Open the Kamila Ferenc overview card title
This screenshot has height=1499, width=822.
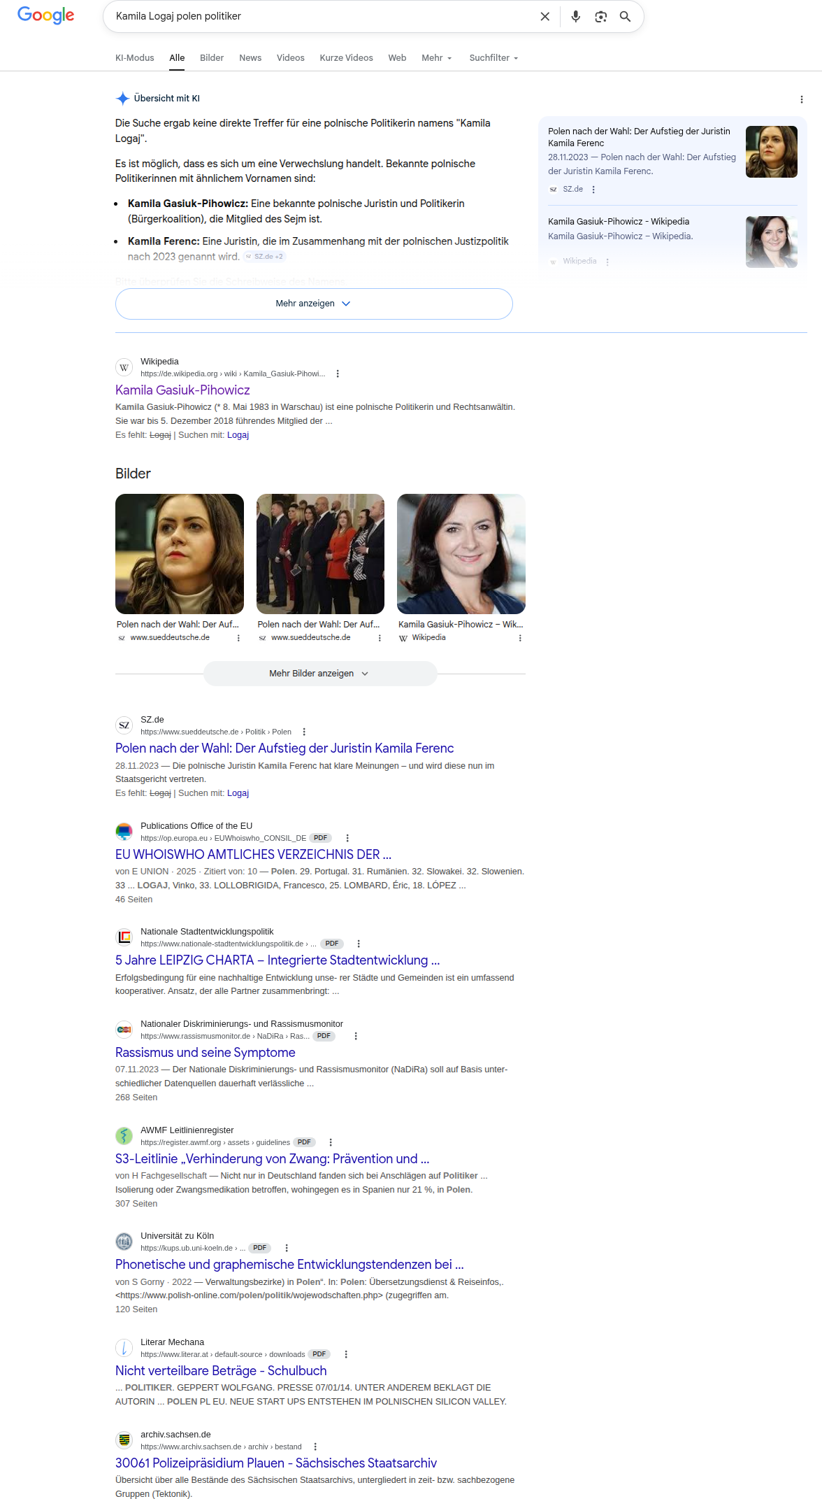pyautogui.click(x=639, y=137)
